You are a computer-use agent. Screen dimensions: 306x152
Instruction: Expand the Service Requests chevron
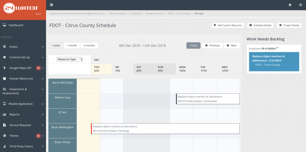coord(43,125)
